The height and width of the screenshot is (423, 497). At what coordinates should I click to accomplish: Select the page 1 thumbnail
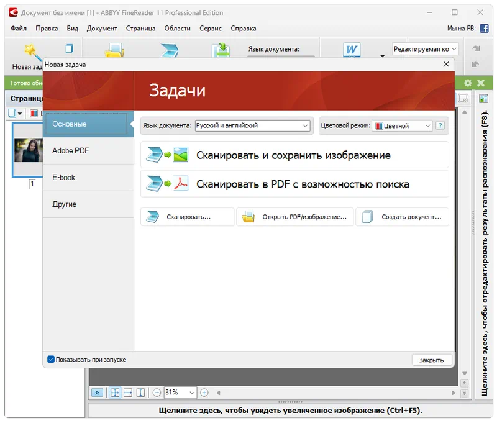click(28, 150)
